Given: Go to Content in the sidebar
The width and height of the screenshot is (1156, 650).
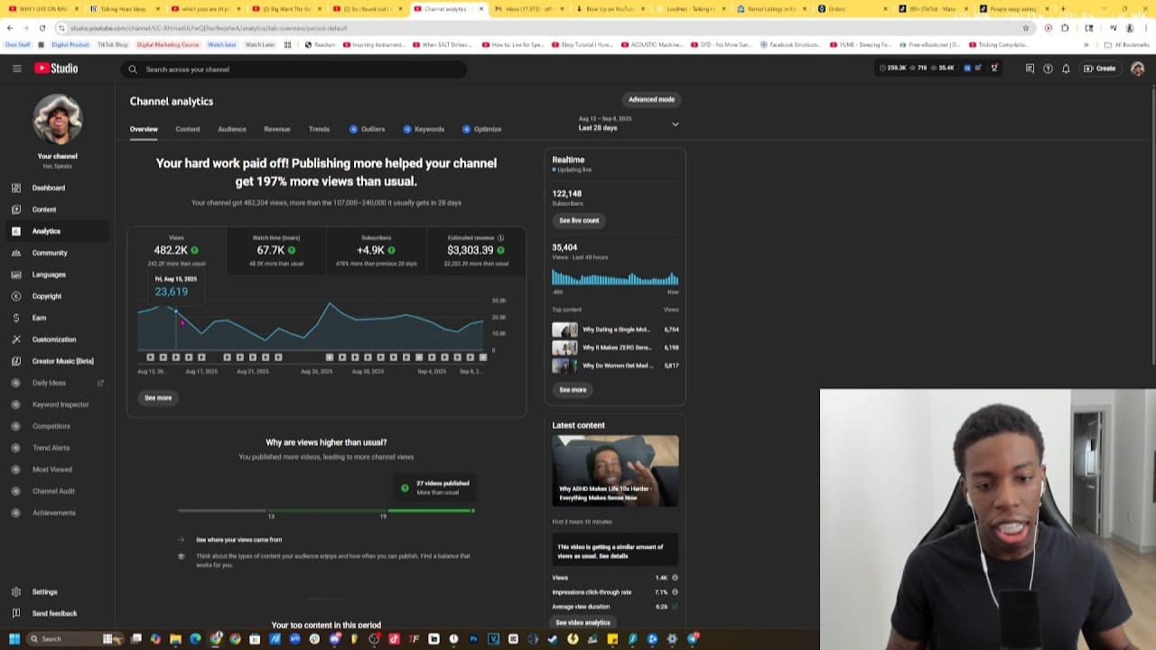Looking at the screenshot, I should click(57, 209).
